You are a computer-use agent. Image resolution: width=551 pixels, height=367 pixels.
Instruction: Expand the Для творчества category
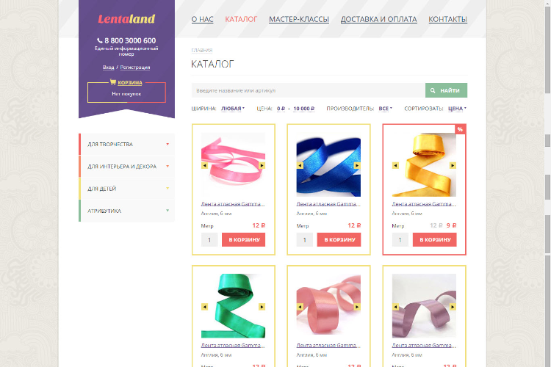pyautogui.click(x=126, y=145)
